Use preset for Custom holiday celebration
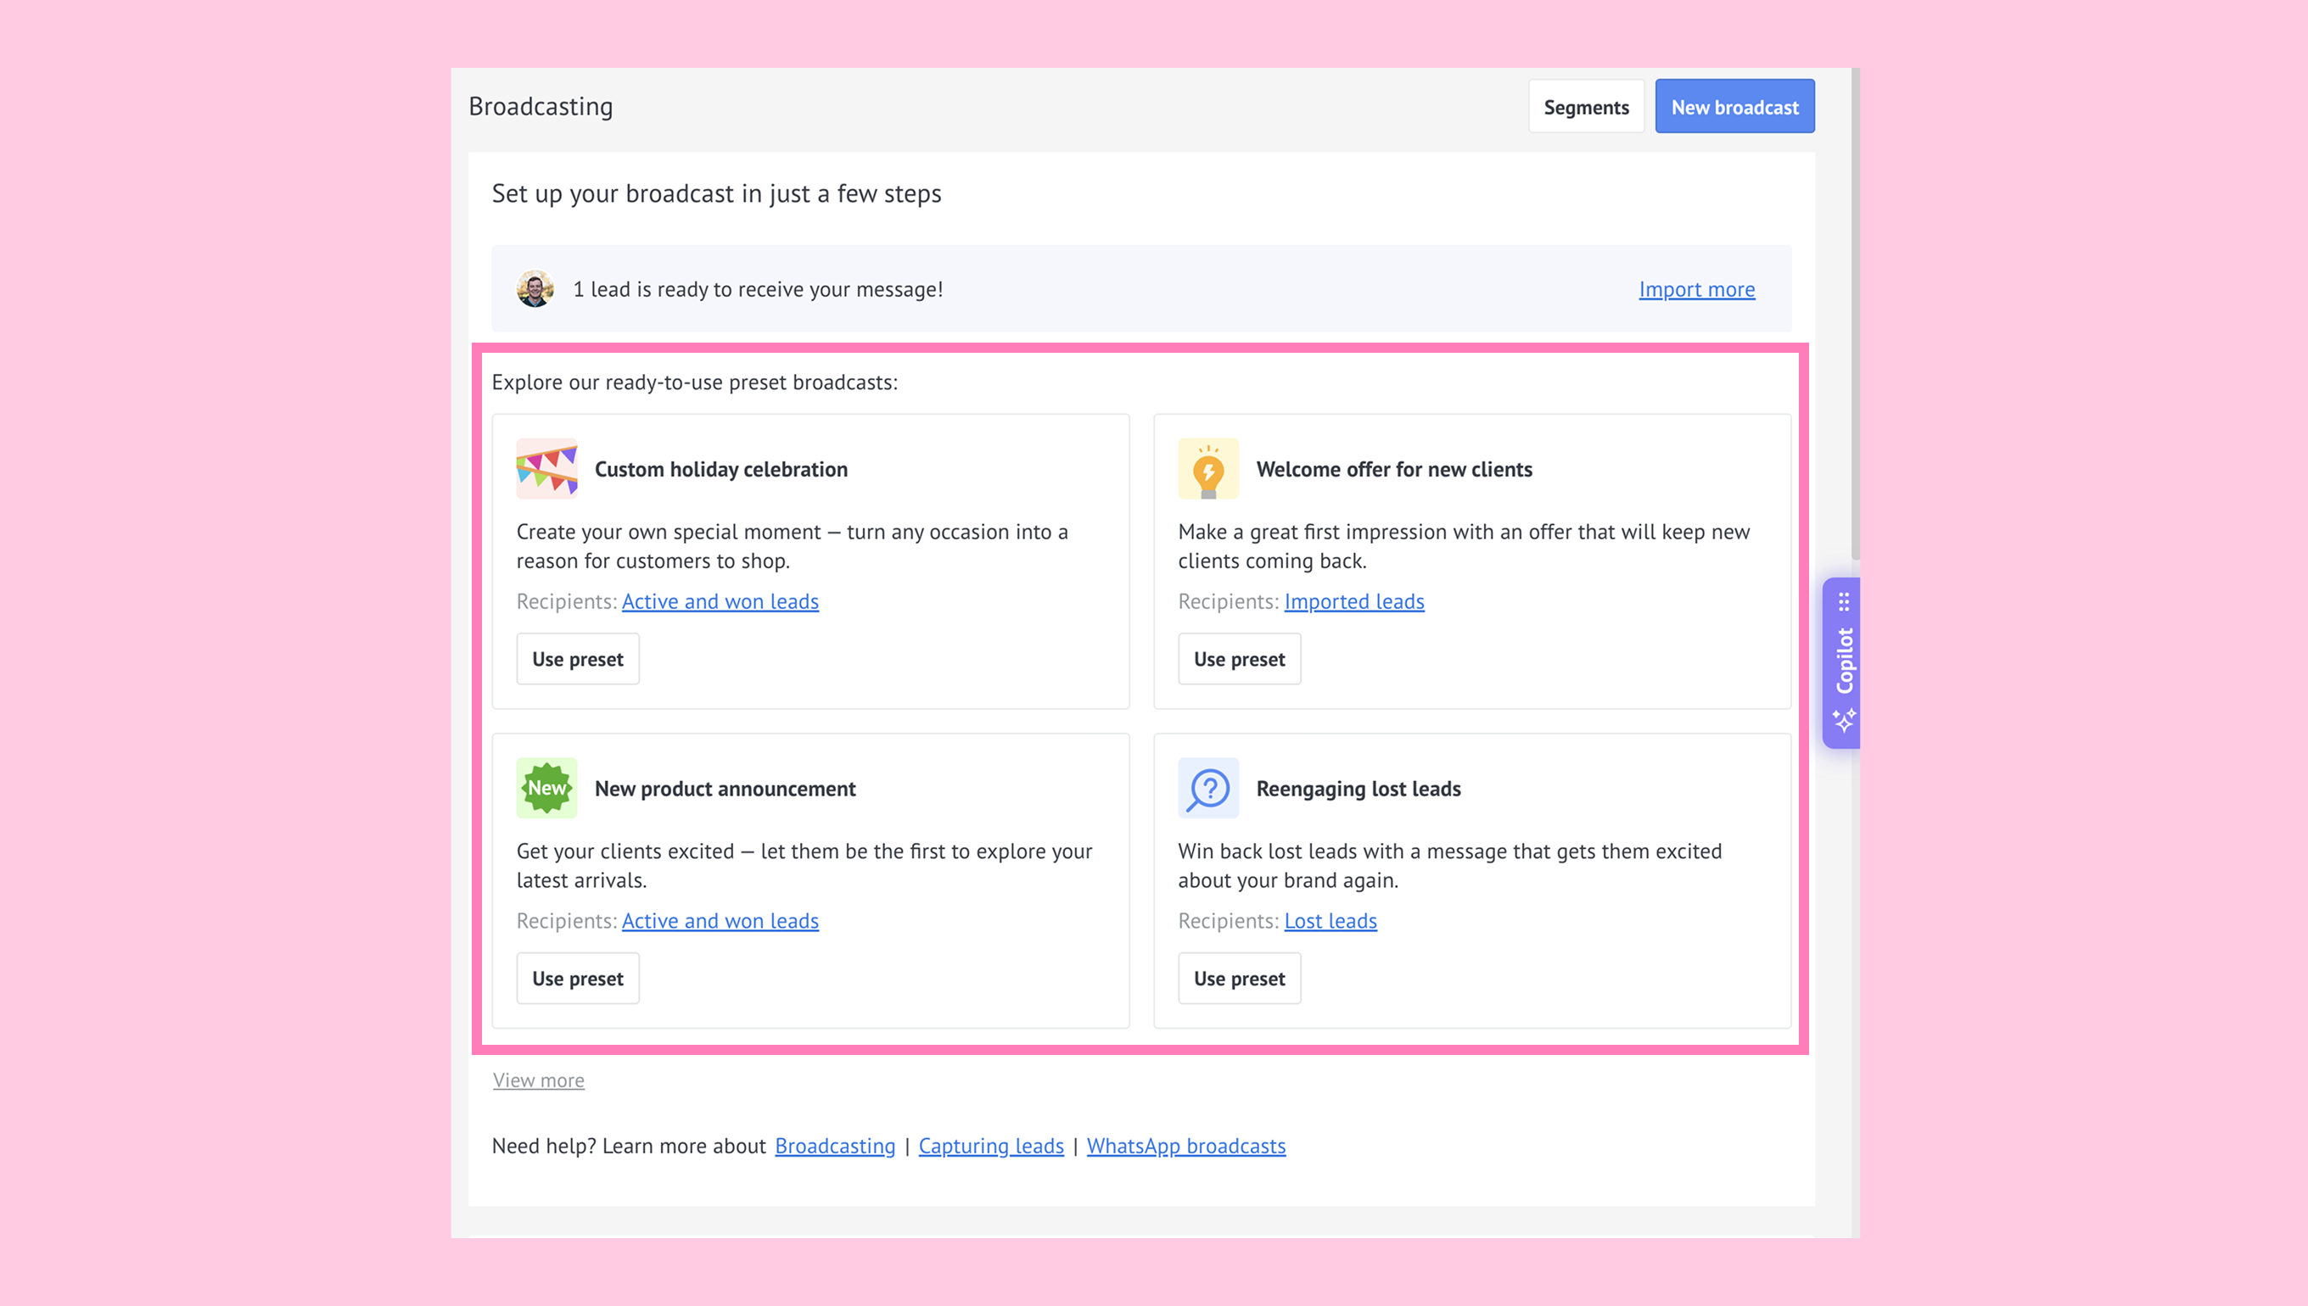The image size is (2308, 1306). (x=578, y=659)
